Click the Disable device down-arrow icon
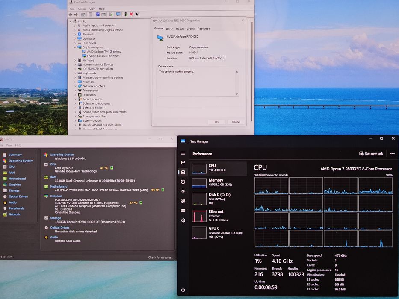 [137, 14]
